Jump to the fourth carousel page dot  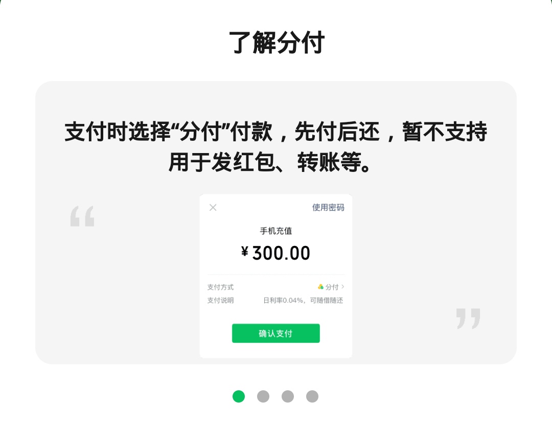[x=312, y=396]
